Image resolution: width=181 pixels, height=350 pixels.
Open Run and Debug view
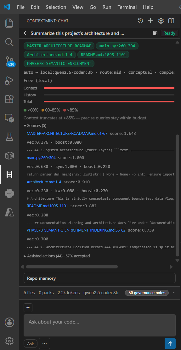[9, 80]
